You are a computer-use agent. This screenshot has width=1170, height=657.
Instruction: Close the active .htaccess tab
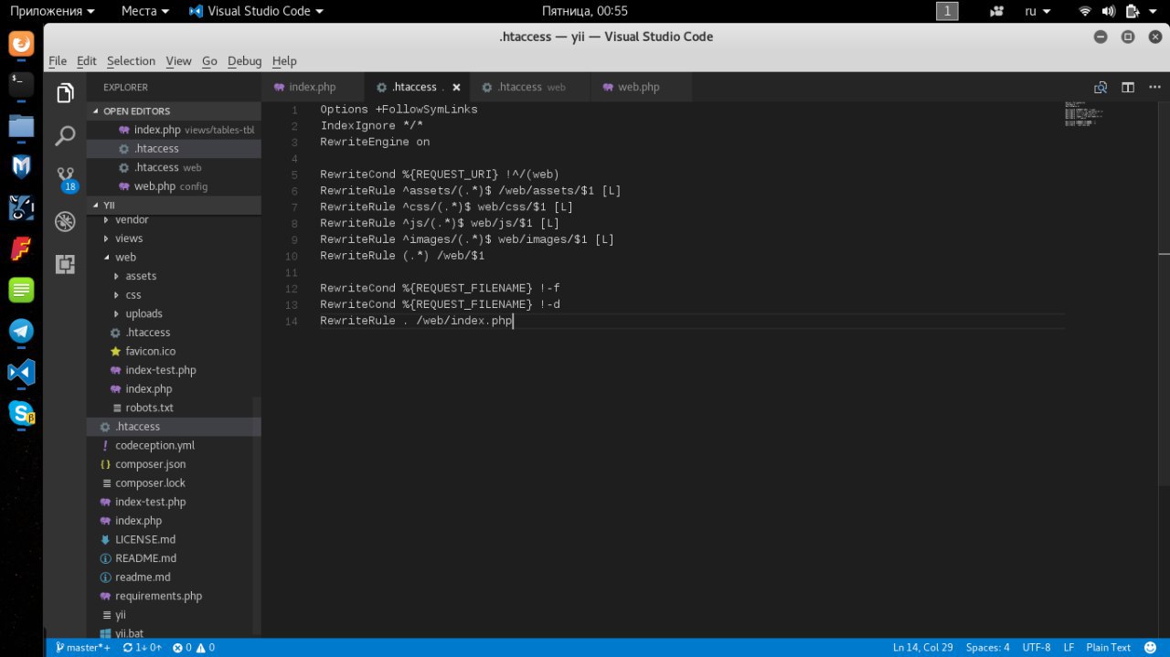click(456, 88)
